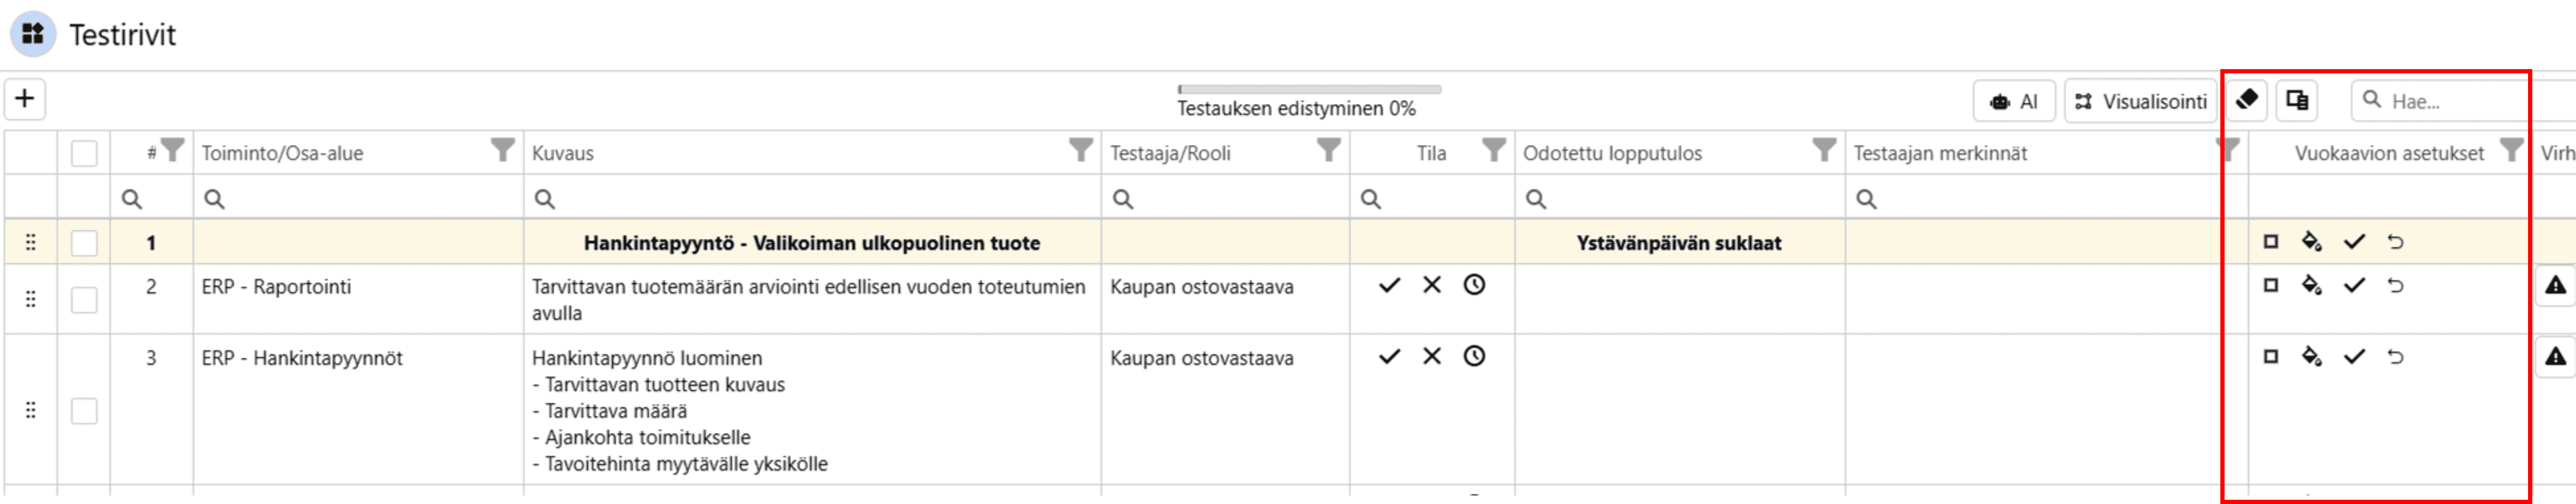Mark ERP - Raportointi row as failed
The height and width of the screenshot is (504, 2576).
coord(1432,286)
